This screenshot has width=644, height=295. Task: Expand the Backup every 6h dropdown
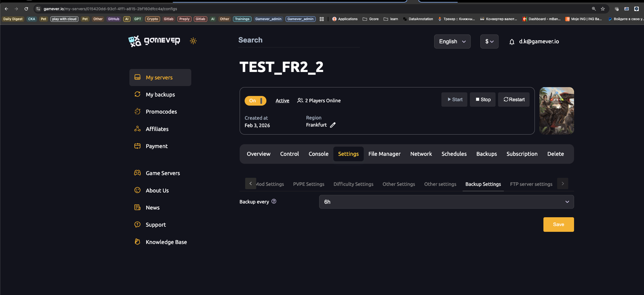coord(446,202)
